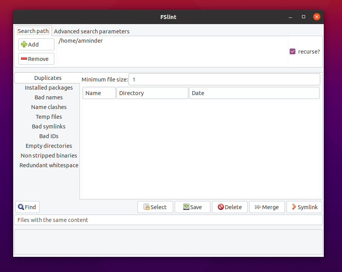Image resolution: width=342 pixels, height=272 pixels.
Task: Hit the red Delete icon
Action: click(221, 207)
